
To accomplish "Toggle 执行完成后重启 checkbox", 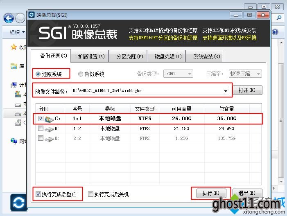I will pos(38,194).
